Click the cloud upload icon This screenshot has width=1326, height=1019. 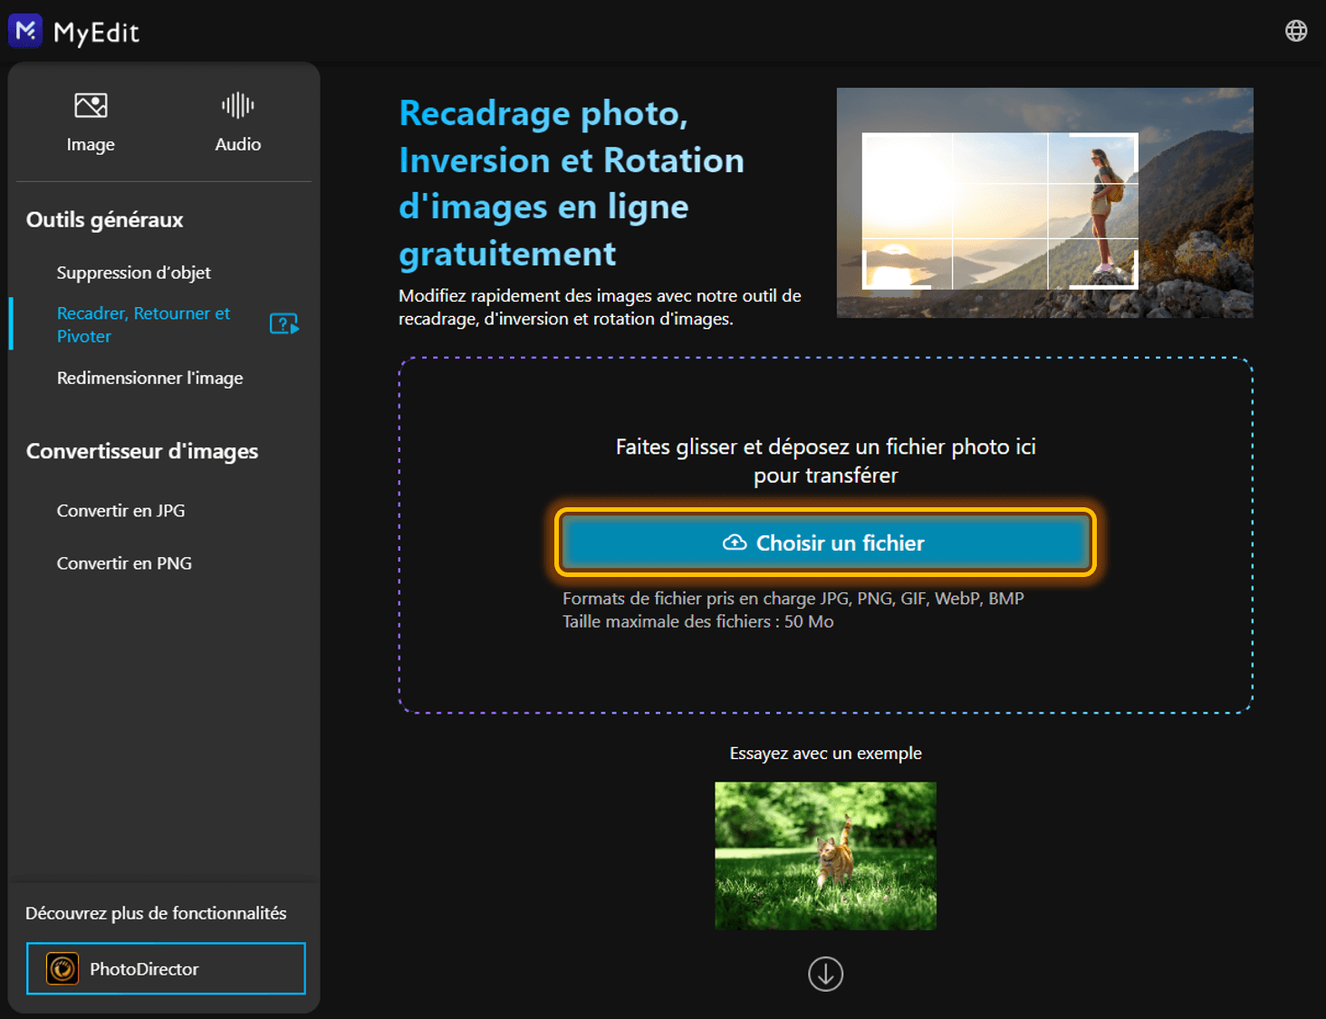pyautogui.click(x=735, y=543)
